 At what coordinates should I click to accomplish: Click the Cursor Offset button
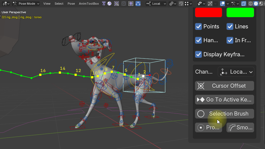(224, 86)
